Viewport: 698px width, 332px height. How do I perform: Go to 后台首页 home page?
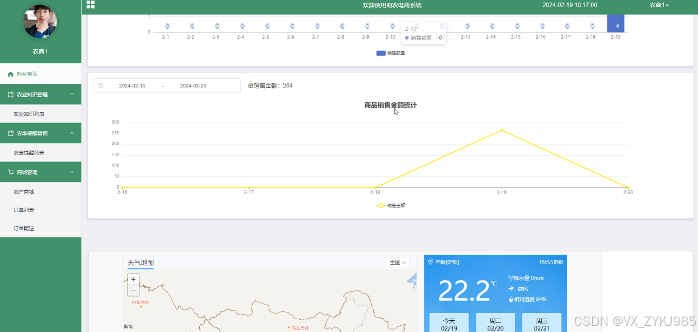pyautogui.click(x=40, y=74)
